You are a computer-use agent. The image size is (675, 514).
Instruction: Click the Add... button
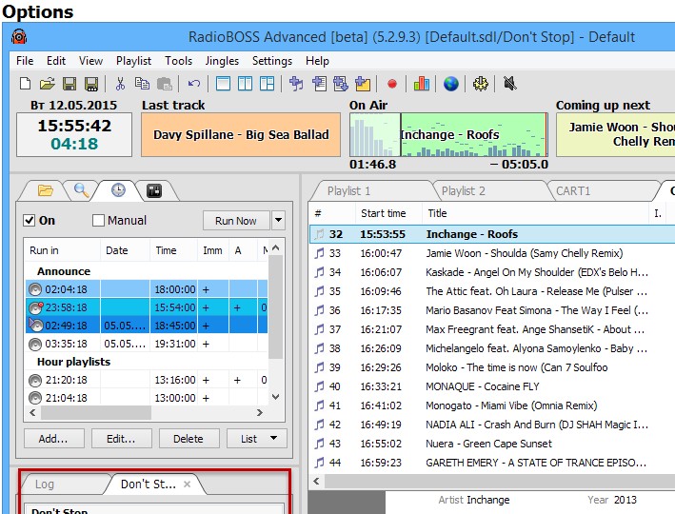point(53,438)
